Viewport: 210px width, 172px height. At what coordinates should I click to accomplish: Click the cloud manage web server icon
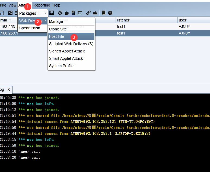(95, 13)
